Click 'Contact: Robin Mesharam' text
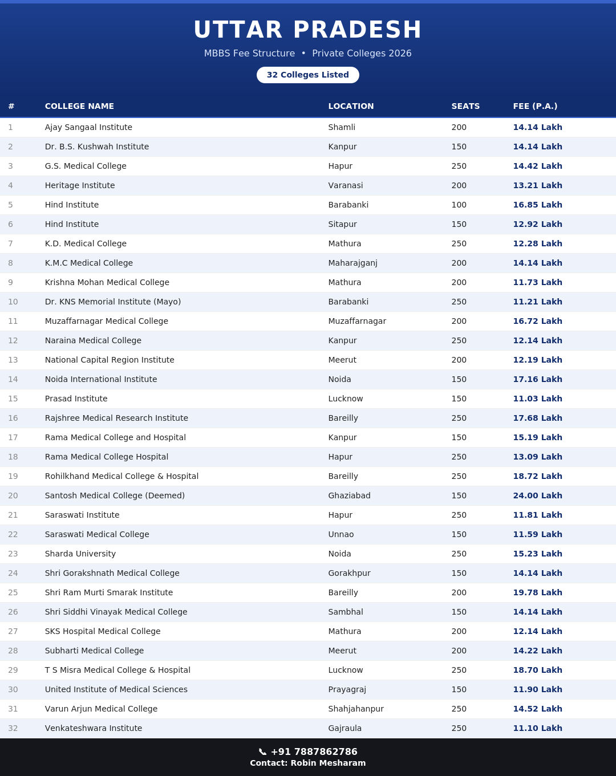616x776 pixels. click(x=308, y=763)
